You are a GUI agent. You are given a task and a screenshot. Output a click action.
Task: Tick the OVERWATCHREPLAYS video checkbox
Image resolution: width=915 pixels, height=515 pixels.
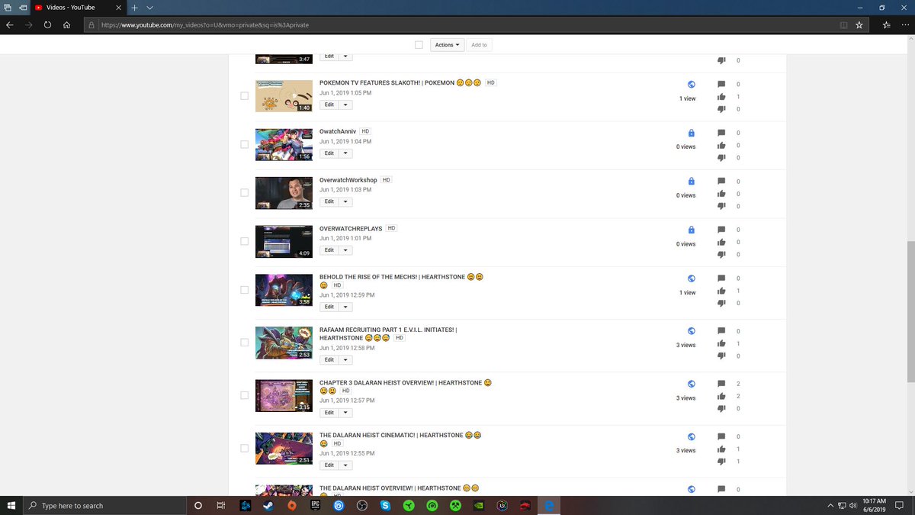244,241
